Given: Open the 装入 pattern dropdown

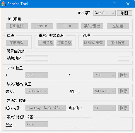Looking at the screenshot, I should 37,91.
